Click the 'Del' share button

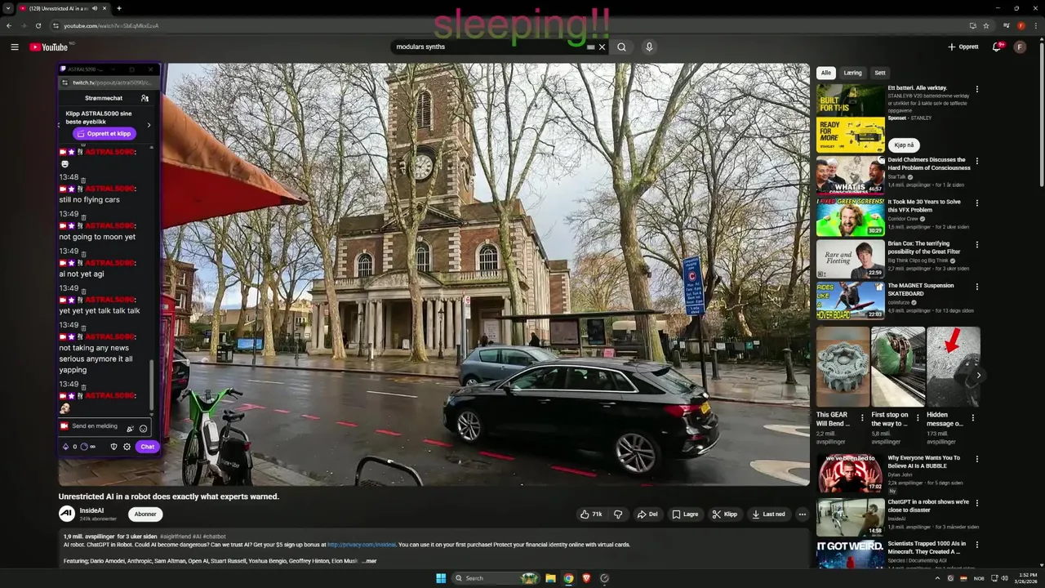tap(647, 514)
